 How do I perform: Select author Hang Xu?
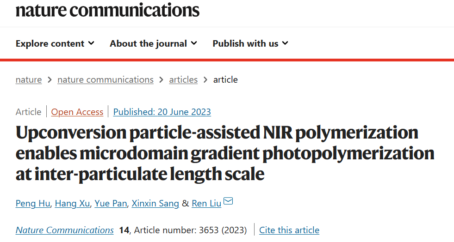[72, 203]
